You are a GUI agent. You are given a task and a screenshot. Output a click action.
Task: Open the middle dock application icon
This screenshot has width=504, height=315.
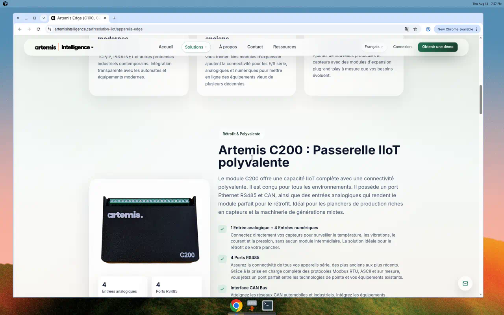252,306
